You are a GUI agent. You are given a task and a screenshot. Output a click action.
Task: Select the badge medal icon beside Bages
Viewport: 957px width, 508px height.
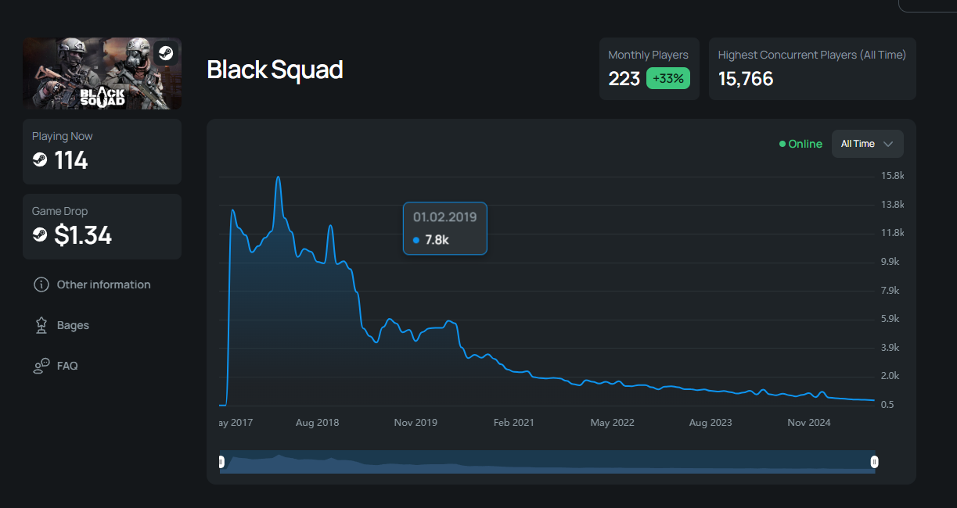[41, 325]
